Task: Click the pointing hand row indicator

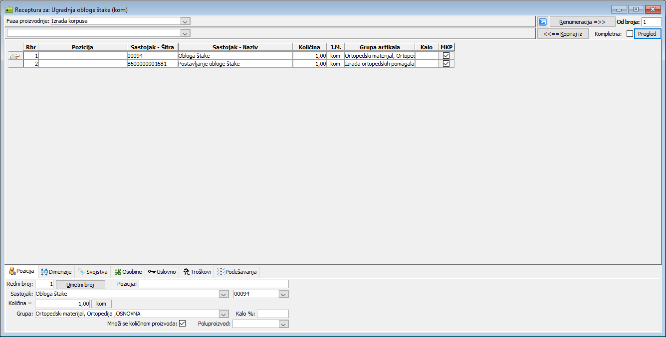Action: pos(15,56)
